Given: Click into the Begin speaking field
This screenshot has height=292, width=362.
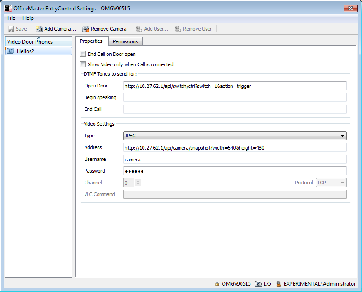Looking at the screenshot, I should 235,97.
